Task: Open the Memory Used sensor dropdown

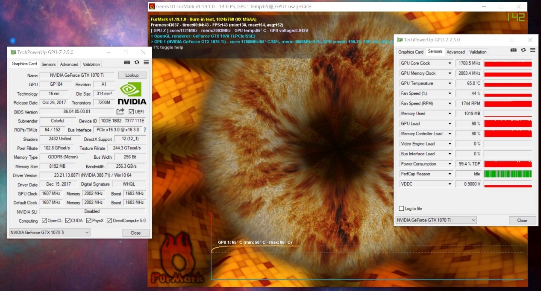Action: [450, 113]
